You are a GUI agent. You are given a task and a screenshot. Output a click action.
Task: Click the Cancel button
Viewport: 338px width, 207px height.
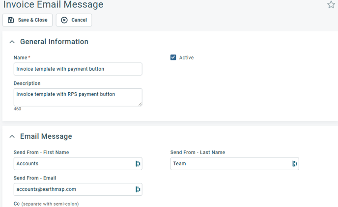point(74,20)
